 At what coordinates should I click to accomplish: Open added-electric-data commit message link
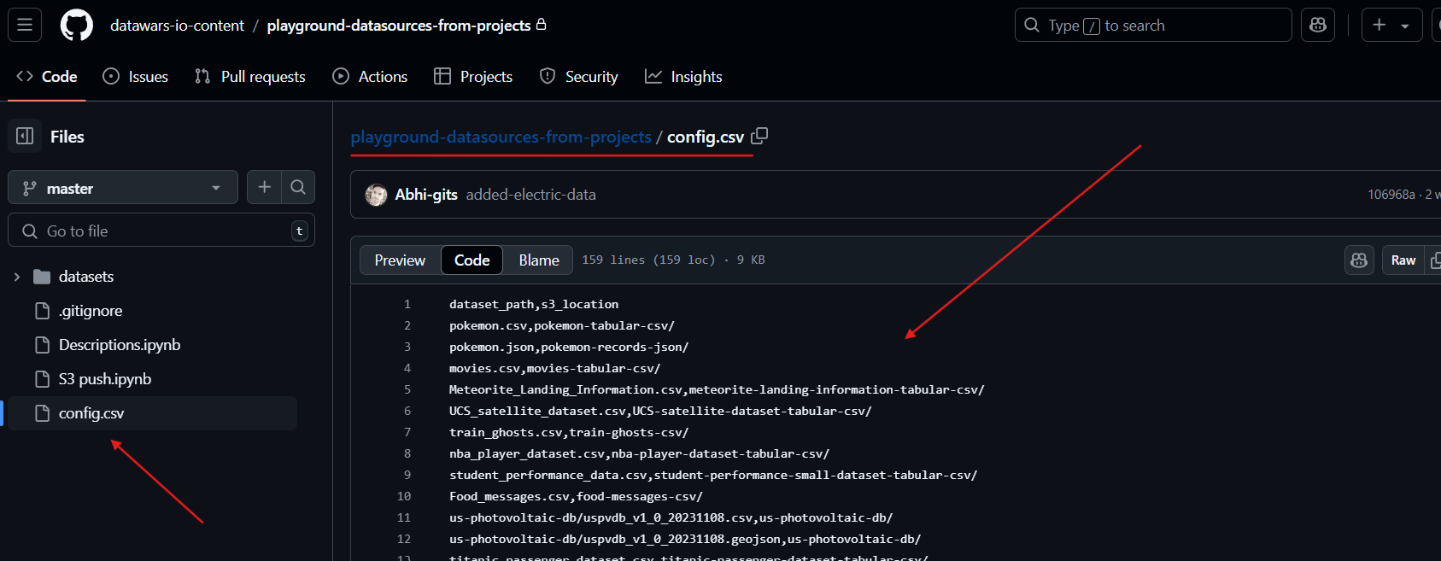(530, 195)
